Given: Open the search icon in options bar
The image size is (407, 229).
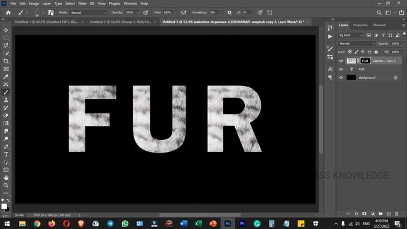Looking at the screenshot, I should (379, 13).
